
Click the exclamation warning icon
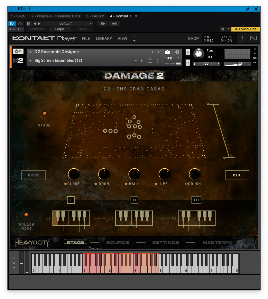pos(242,39)
